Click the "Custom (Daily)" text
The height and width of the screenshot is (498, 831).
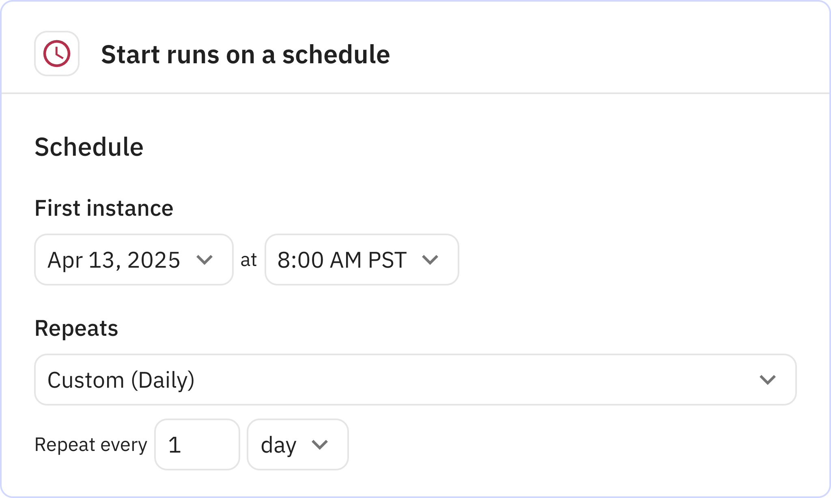(121, 380)
